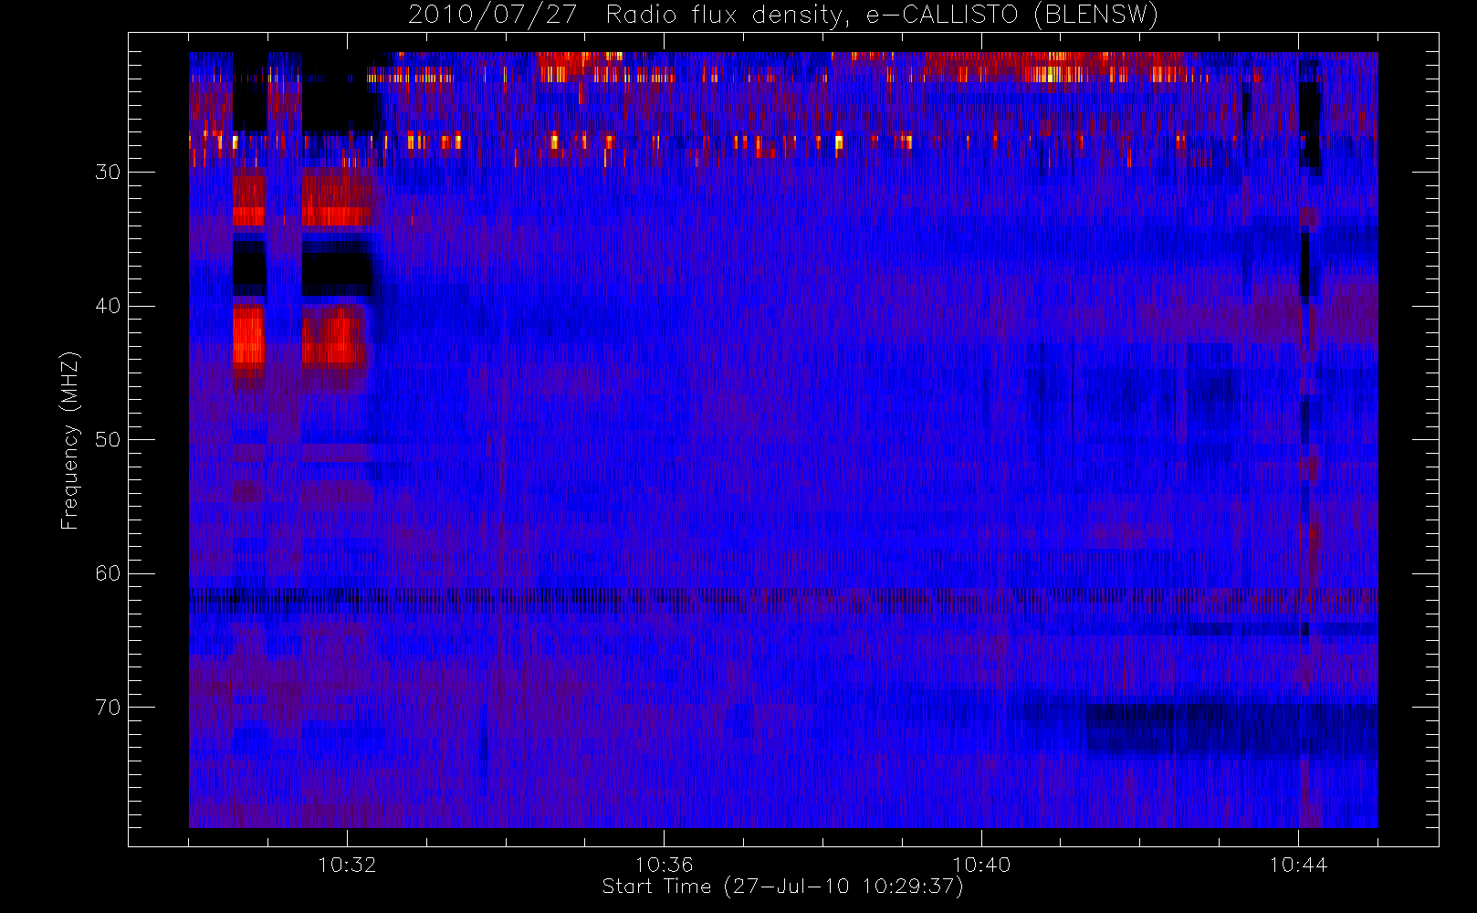Select the 30 MHz frequency tick label
Image resolution: width=1477 pixels, height=913 pixels.
(108, 172)
